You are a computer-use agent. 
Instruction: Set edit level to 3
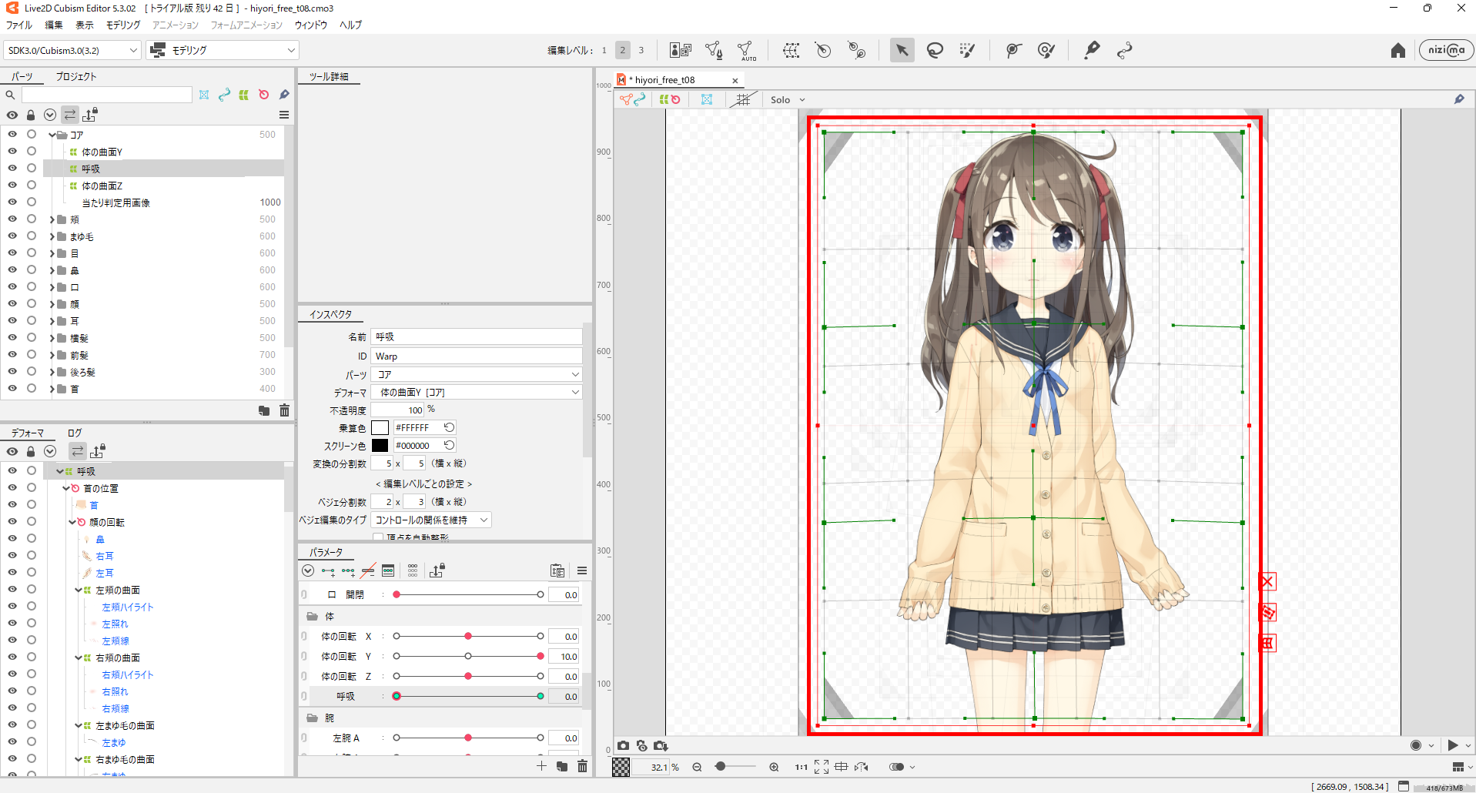(641, 50)
